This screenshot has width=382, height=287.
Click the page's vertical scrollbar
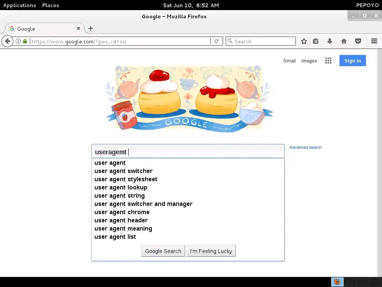coord(379,163)
